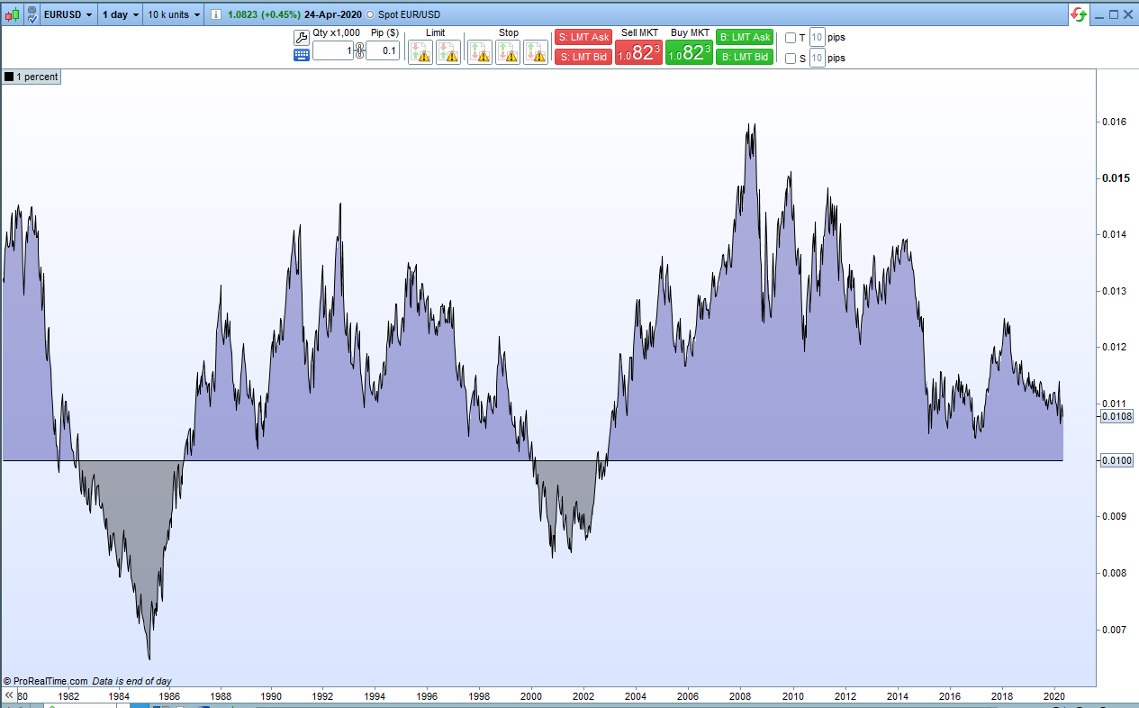
Task: Click the 0.0100 level label on axis
Action: pos(1117,461)
